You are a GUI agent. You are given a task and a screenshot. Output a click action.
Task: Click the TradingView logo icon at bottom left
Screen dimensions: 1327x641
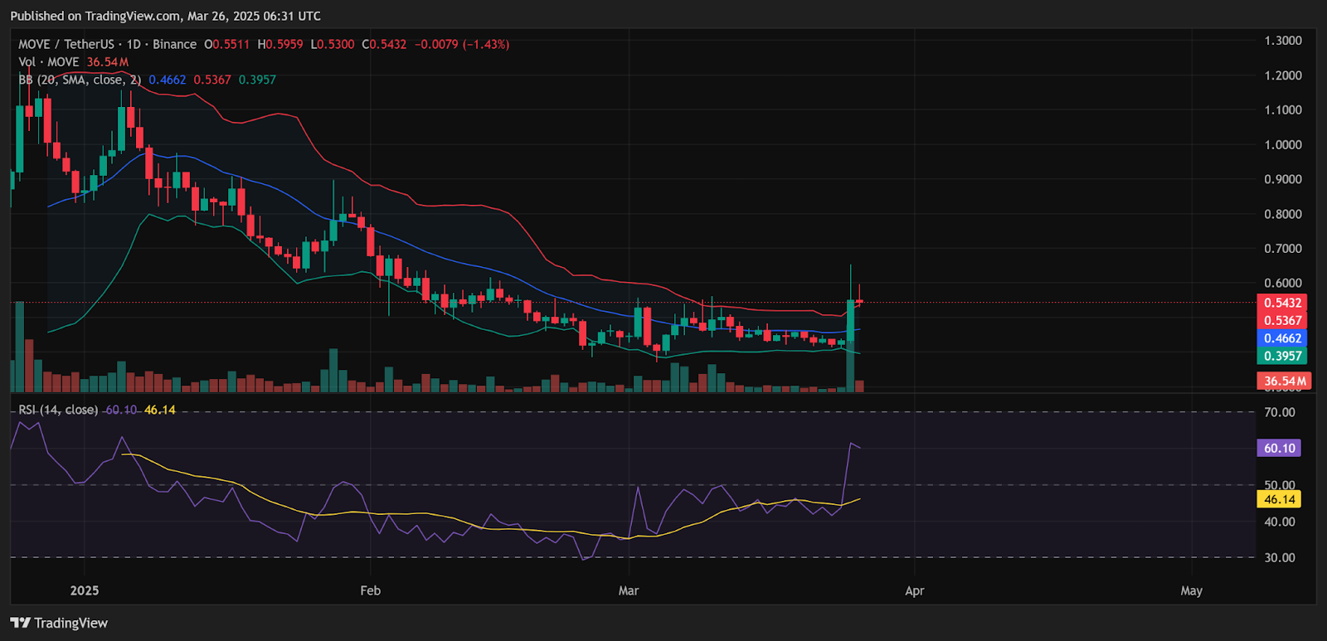[21, 623]
